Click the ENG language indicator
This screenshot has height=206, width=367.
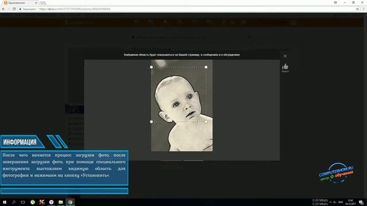coord(341,202)
